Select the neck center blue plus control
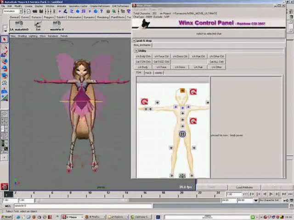The image size is (294, 220). 182,108
